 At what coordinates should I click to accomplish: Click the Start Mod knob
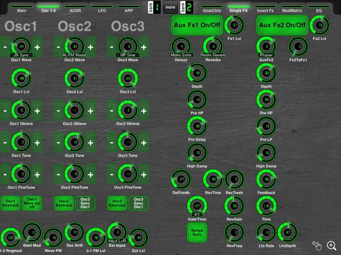[32, 233]
